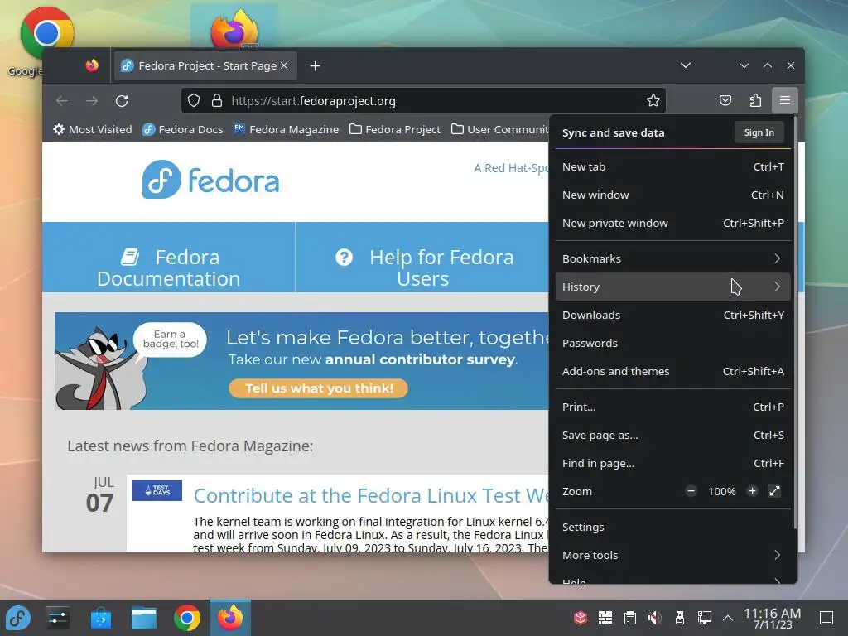Click the Save to Pocket icon

click(x=725, y=100)
